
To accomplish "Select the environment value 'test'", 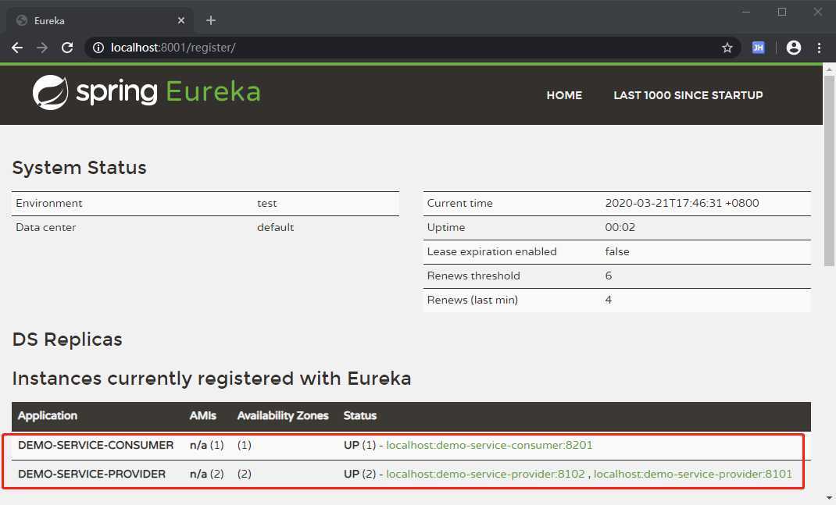I will [x=267, y=203].
